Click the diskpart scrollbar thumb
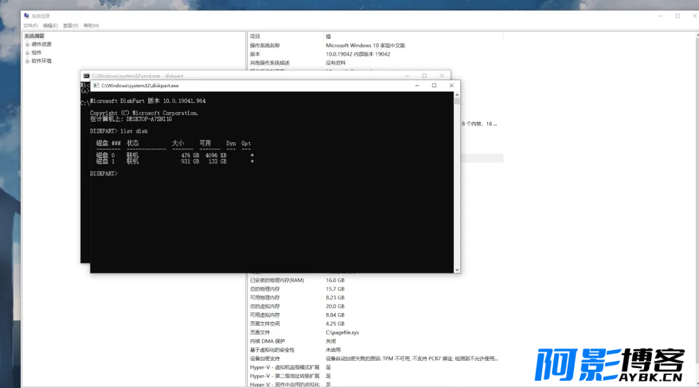The height and width of the screenshot is (388, 699). pos(457,101)
